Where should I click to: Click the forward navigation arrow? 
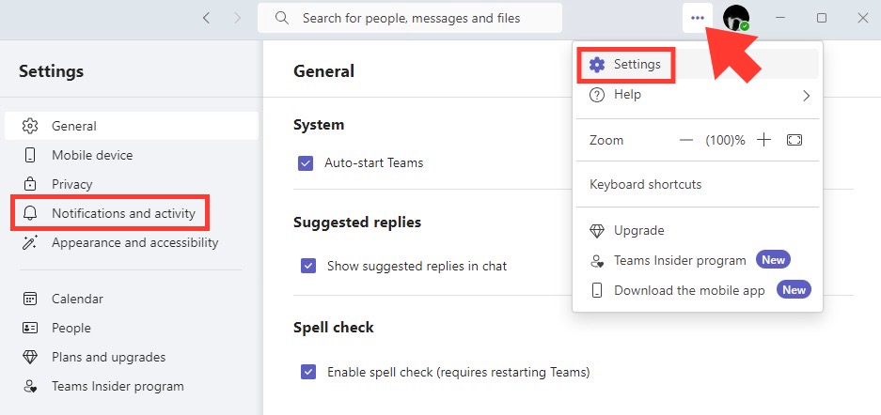click(237, 18)
